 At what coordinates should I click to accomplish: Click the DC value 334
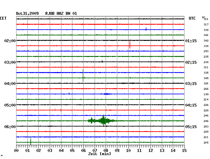(206, 46)
